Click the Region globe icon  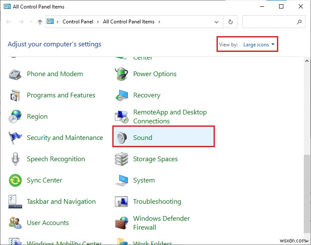(15, 116)
